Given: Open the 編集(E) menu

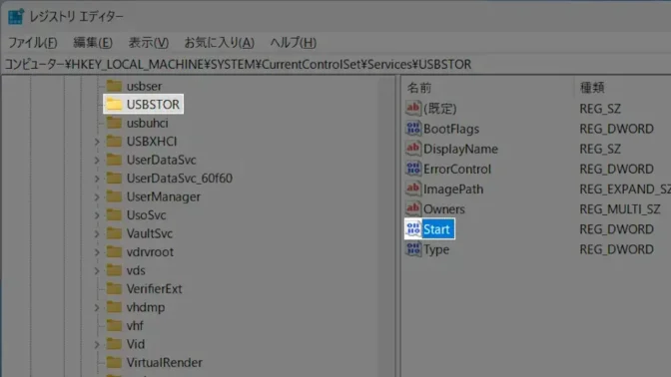Looking at the screenshot, I should pyautogui.click(x=93, y=43).
